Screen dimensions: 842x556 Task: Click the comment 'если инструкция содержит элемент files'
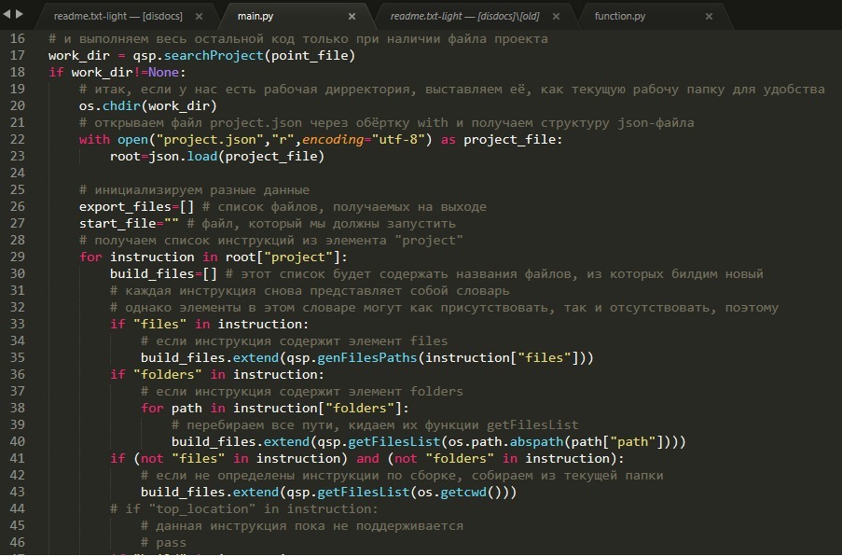point(295,341)
